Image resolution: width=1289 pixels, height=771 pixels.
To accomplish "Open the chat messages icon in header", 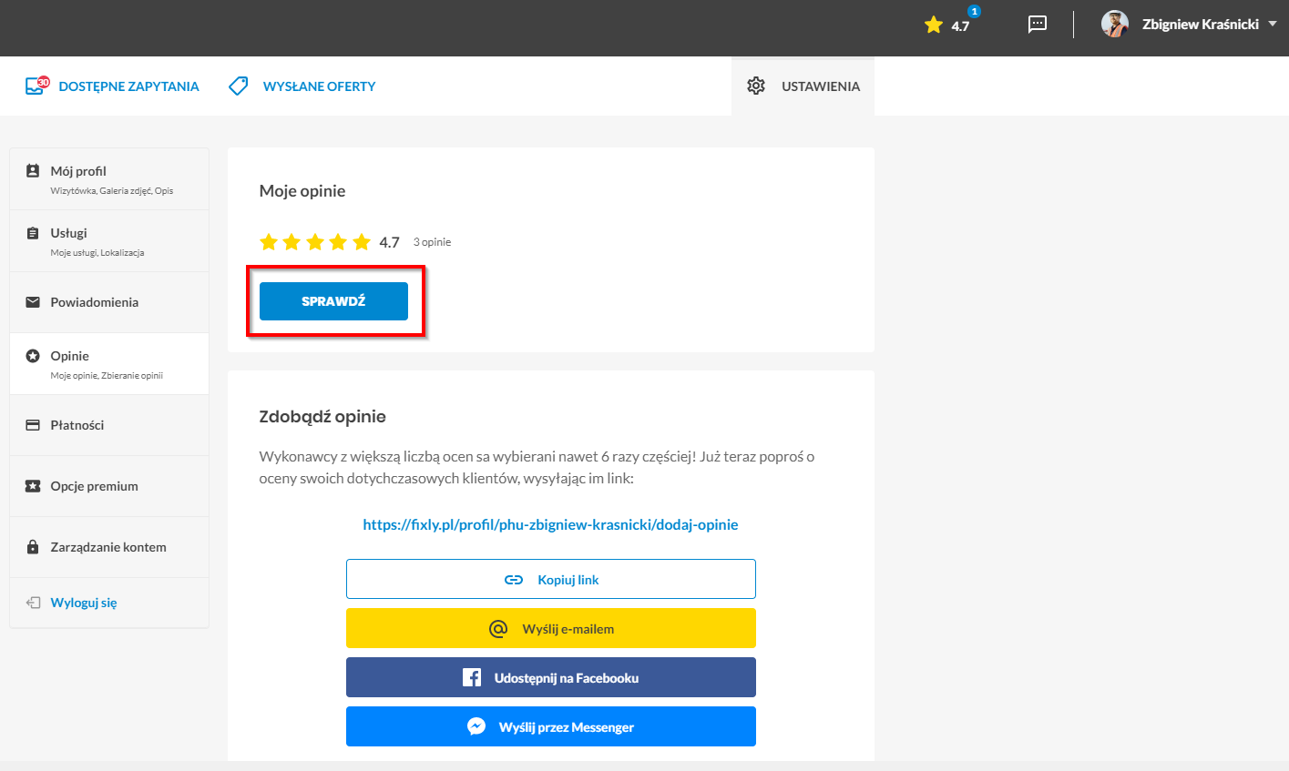I will (1038, 25).
